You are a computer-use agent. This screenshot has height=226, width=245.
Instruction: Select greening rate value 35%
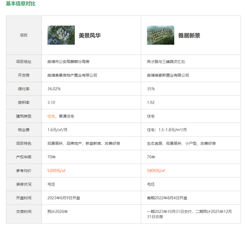[151, 89]
